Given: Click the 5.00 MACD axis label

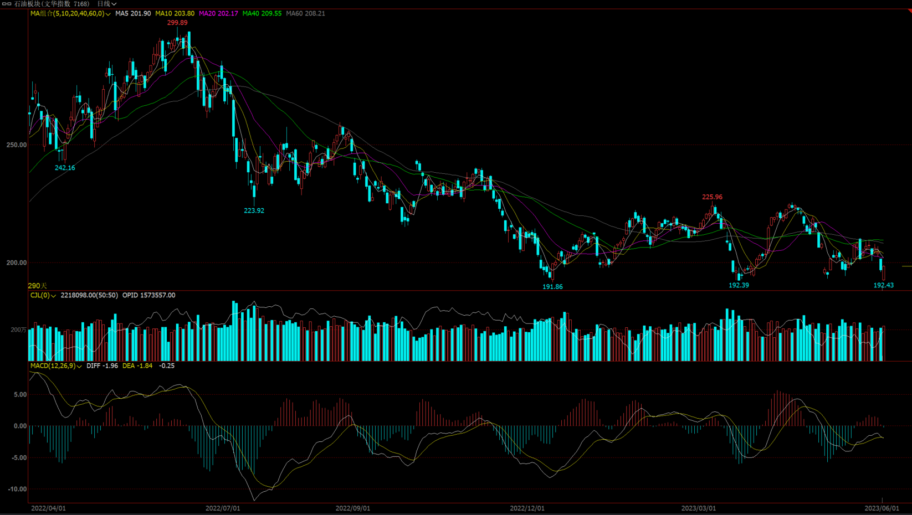Looking at the screenshot, I should point(20,395).
